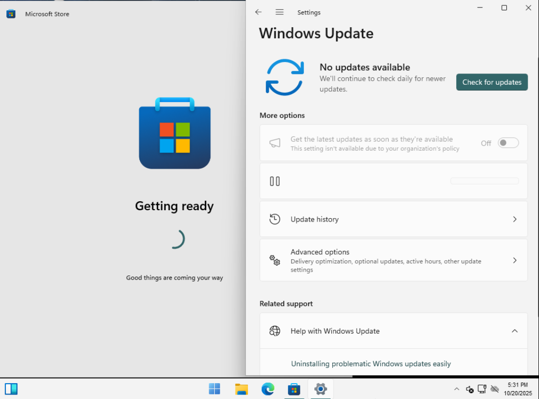Click the network display tray icon
This screenshot has height=399, width=539.
click(482, 389)
